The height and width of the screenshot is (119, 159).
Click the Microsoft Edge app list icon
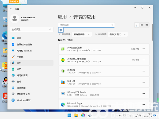tap(63, 105)
